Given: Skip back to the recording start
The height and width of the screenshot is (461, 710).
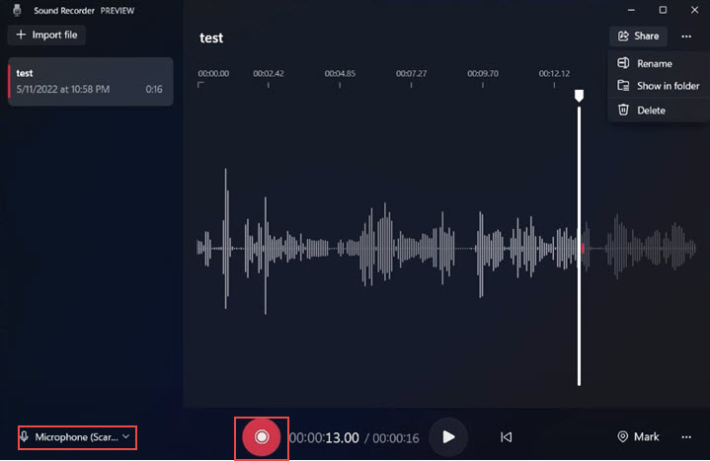Looking at the screenshot, I should [x=506, y=437].
